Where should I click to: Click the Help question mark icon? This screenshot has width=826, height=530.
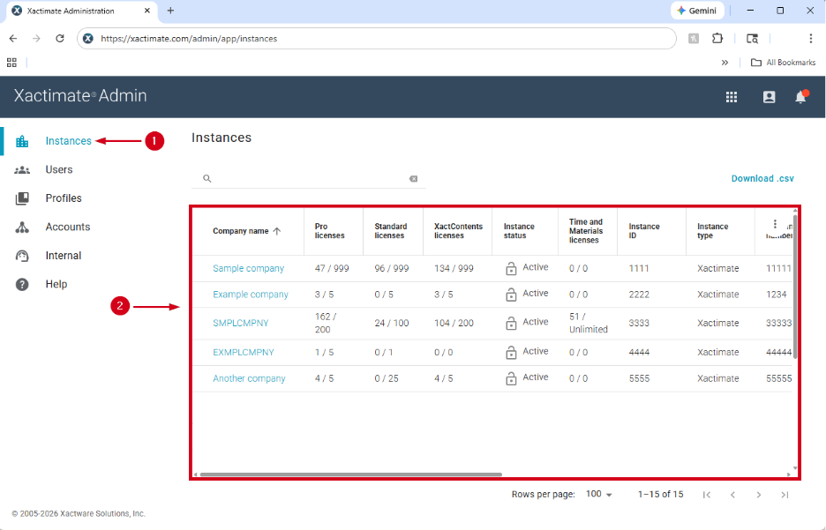22,284
